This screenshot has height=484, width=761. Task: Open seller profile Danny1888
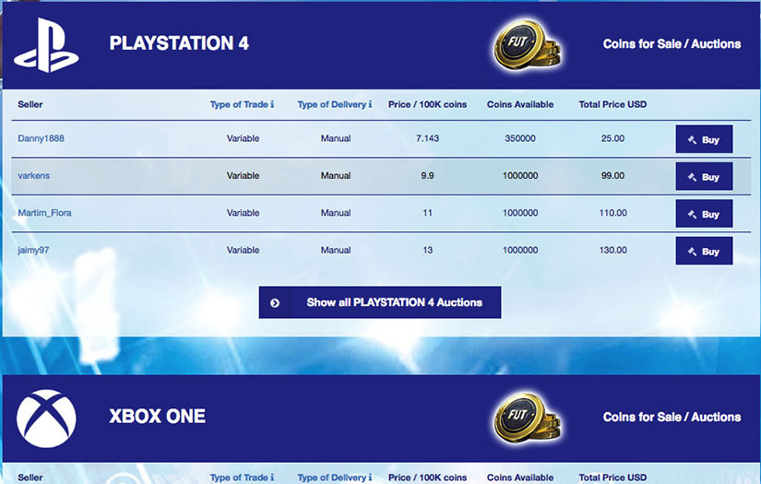[x=41, y=138]
